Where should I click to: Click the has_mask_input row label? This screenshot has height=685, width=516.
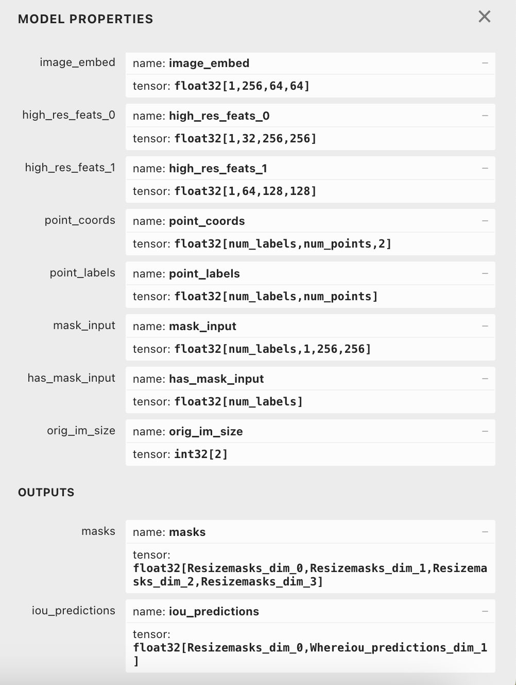pyautogui.click(x=71, y=378)
